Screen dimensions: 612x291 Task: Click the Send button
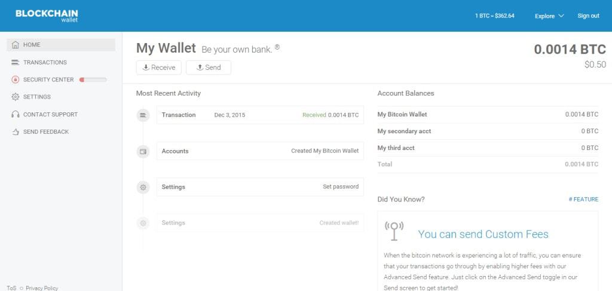click(209, 68)
